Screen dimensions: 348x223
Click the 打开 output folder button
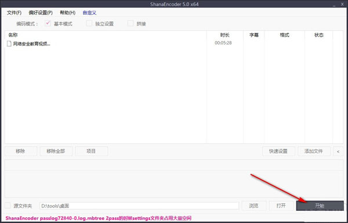point(281,206)
